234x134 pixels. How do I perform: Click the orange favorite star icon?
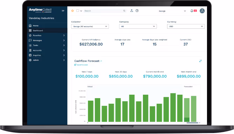pos(73,11)
